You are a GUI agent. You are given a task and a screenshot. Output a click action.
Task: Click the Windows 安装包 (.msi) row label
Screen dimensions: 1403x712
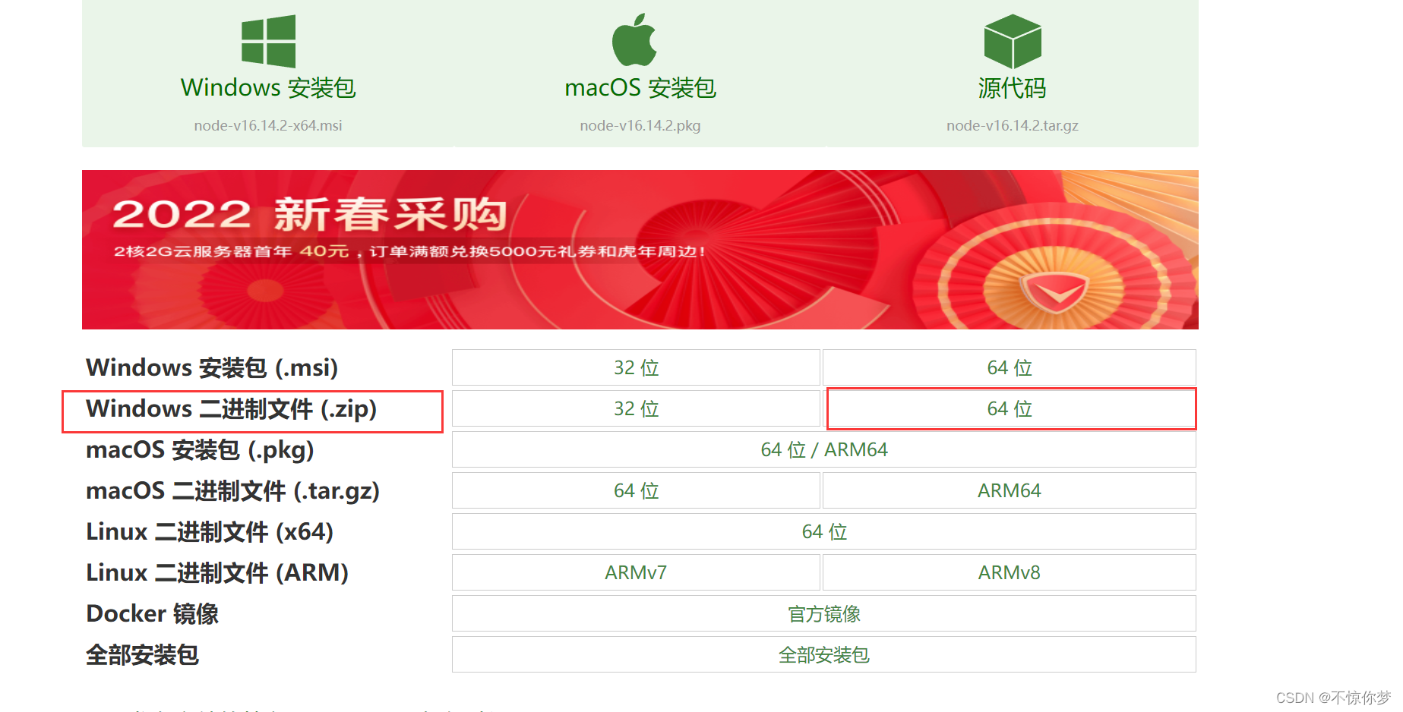(212, 367)
